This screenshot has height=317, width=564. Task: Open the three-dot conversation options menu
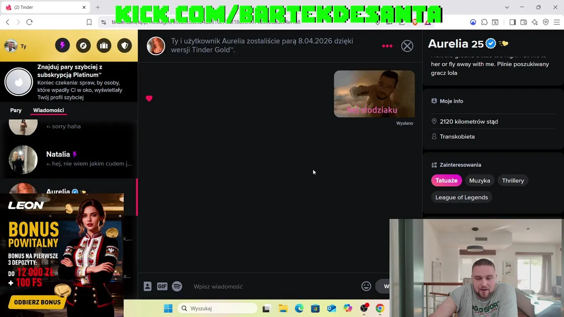(x=387, y=46)
